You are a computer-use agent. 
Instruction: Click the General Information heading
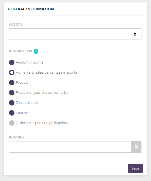pos(31,9)
